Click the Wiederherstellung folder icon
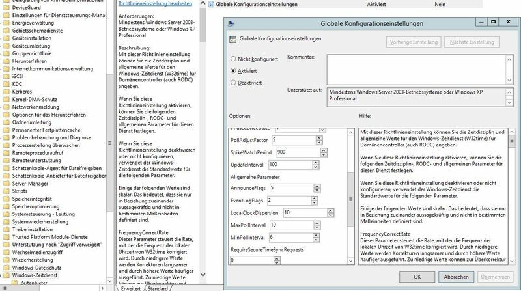The image size is (521, 291). pos(6,260)
